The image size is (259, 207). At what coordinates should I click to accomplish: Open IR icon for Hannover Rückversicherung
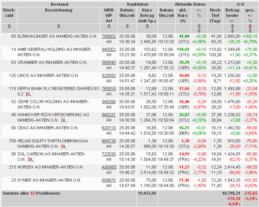(x=64, y=120)
